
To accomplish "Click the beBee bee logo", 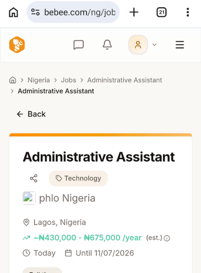I will (x=17, y=45).
